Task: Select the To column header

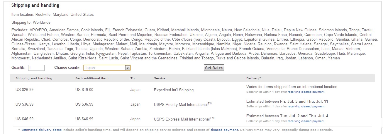Action: click(x=133, y=78)
